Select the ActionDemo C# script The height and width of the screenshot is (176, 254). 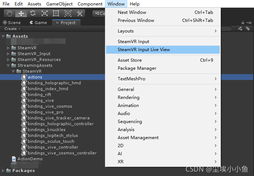(x=27, y=159)
